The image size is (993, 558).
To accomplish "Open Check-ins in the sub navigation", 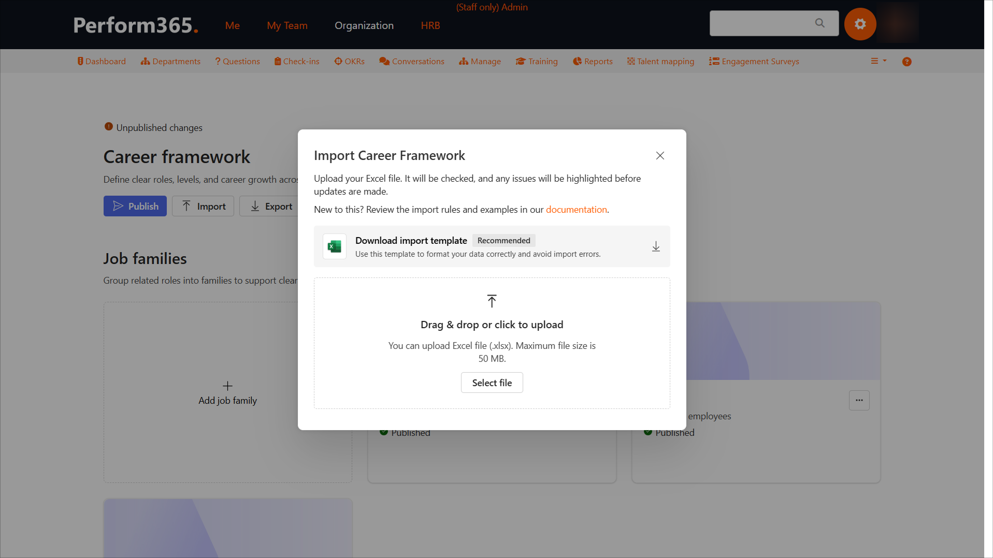I will coord(297,61).
